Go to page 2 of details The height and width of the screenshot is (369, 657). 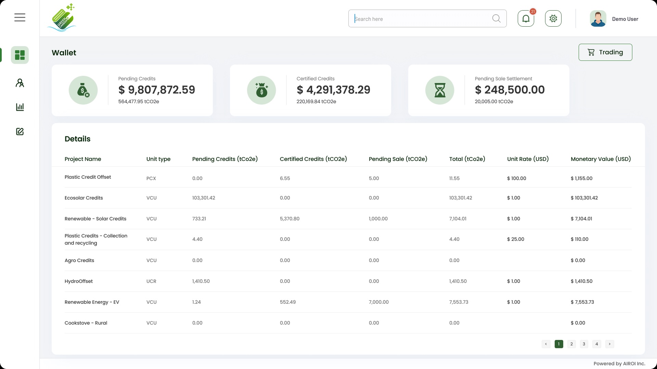point(571,344)
